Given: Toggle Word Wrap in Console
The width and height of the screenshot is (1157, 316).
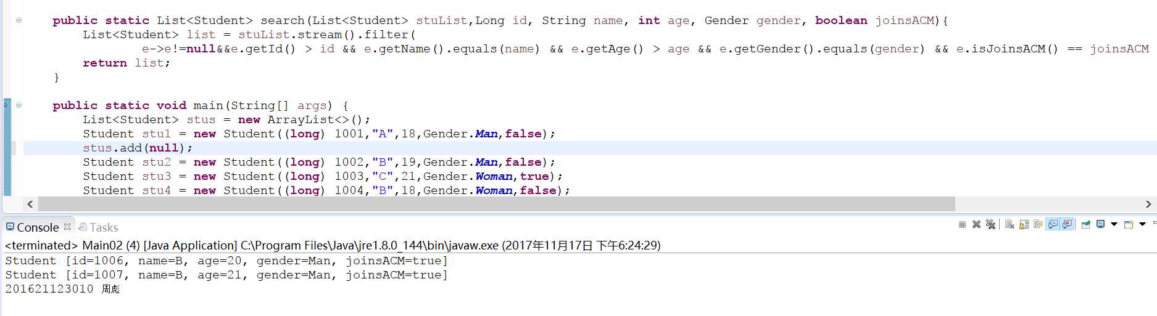Looking at the screenshot, I should click(x=1038, y=224).
